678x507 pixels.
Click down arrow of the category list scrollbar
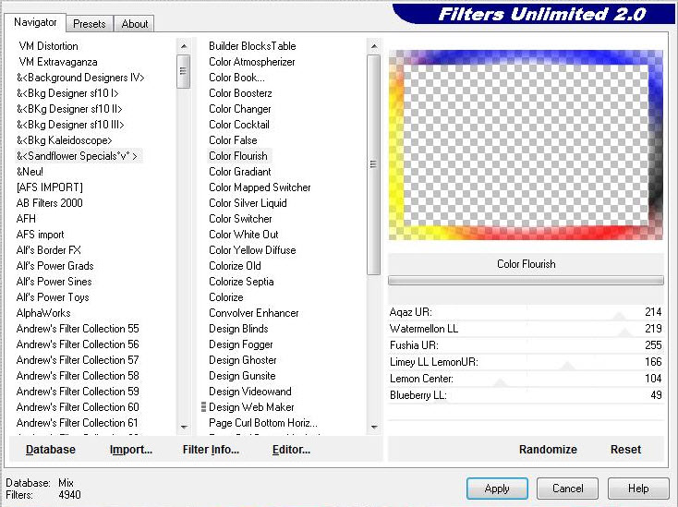tap(184, 427)
